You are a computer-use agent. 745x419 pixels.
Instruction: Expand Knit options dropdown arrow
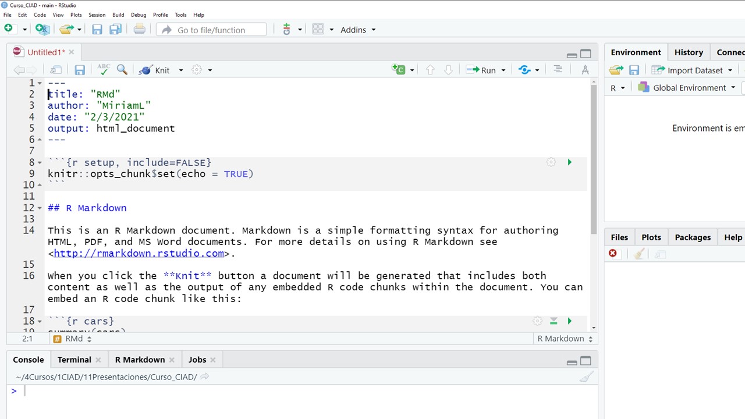tap(180, 70)
